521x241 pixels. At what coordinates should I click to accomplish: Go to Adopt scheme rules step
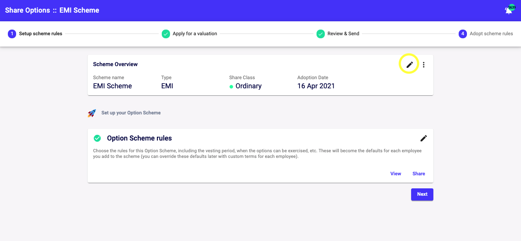coord(491,34)
